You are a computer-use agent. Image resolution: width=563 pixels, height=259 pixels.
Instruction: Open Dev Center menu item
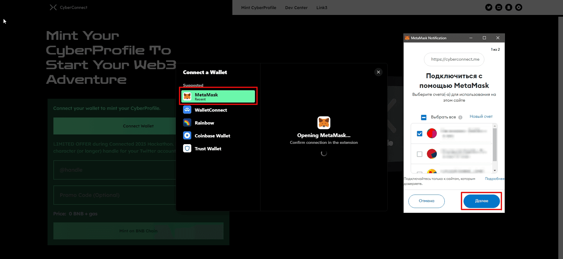(x=296, y=8)
